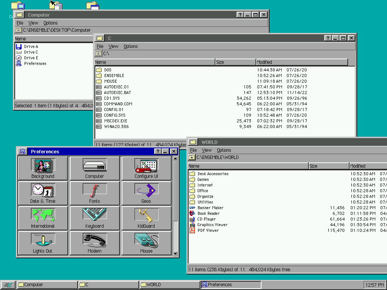Open the Lights Out screensaver preferences
Viewport: 387px width, 290px height.
click(42, 243)
